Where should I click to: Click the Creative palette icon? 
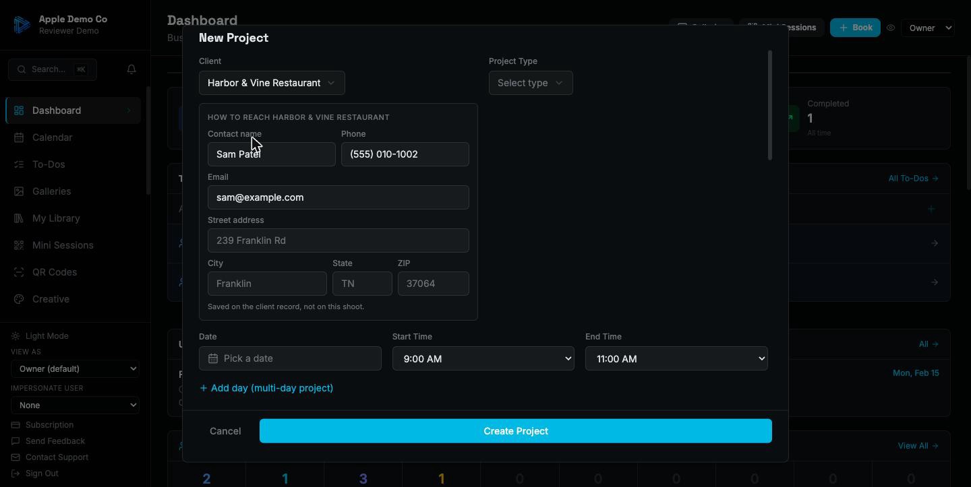[19, 299]
